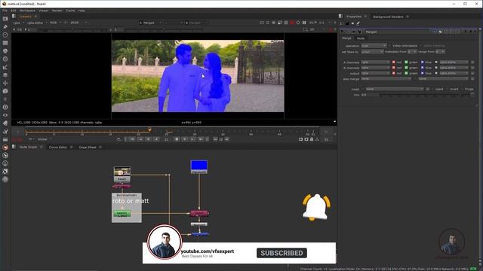Viewport: 483px width, 271px height.
Task: Open the viewer rgba channel dropdown
Action: point(18,23)
